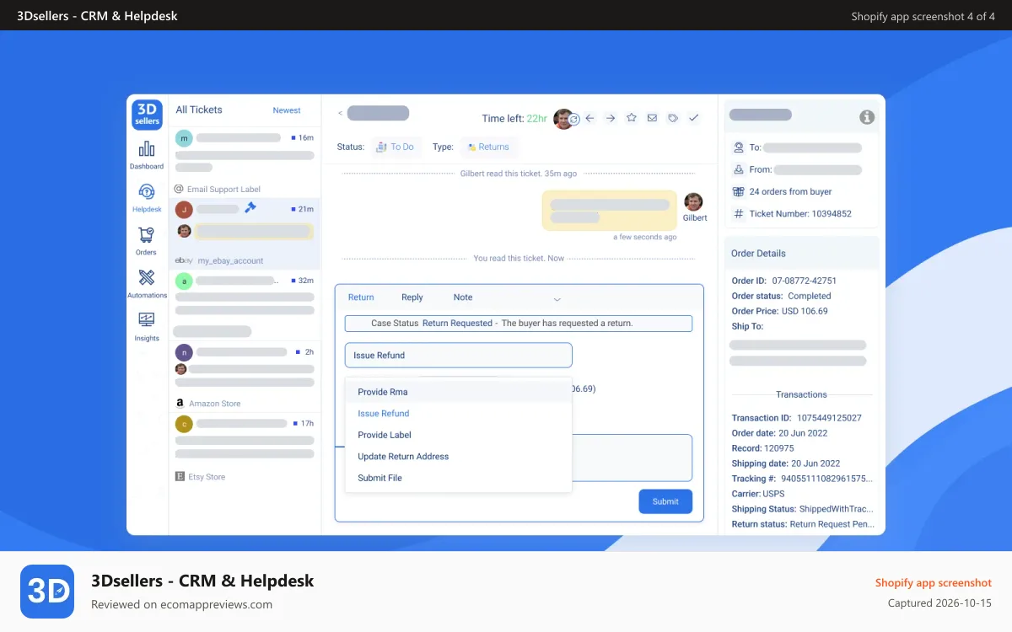
Task: Click the Submit button
Action: click(x=665, y=501)
